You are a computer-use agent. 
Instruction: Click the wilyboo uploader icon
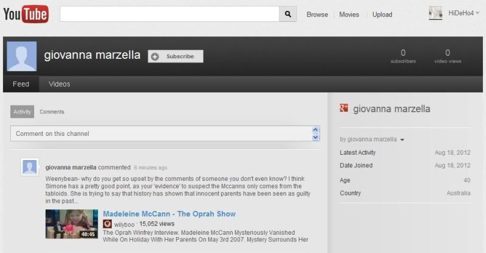(x=108, y=224)
